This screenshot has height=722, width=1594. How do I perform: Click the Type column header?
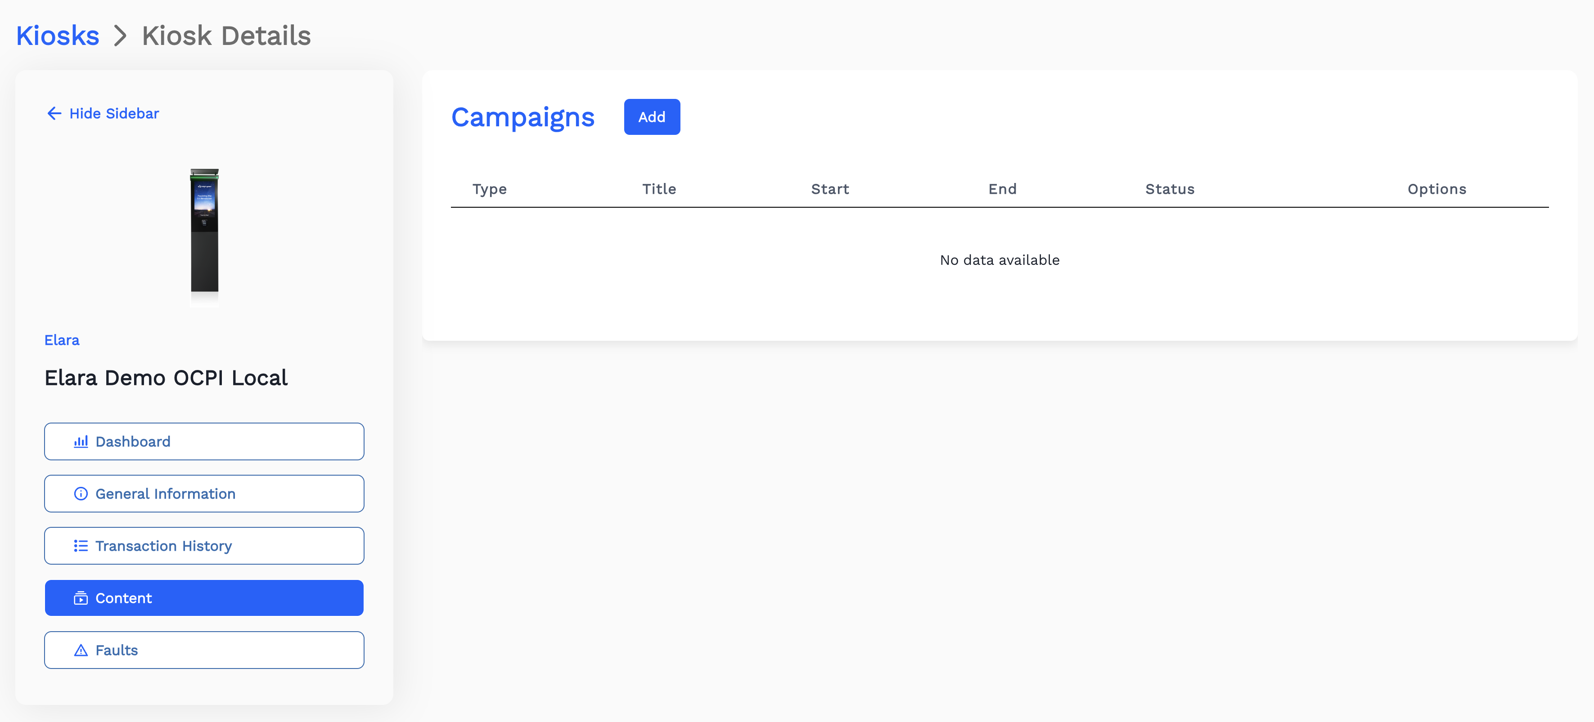click(x=490, y=189)
